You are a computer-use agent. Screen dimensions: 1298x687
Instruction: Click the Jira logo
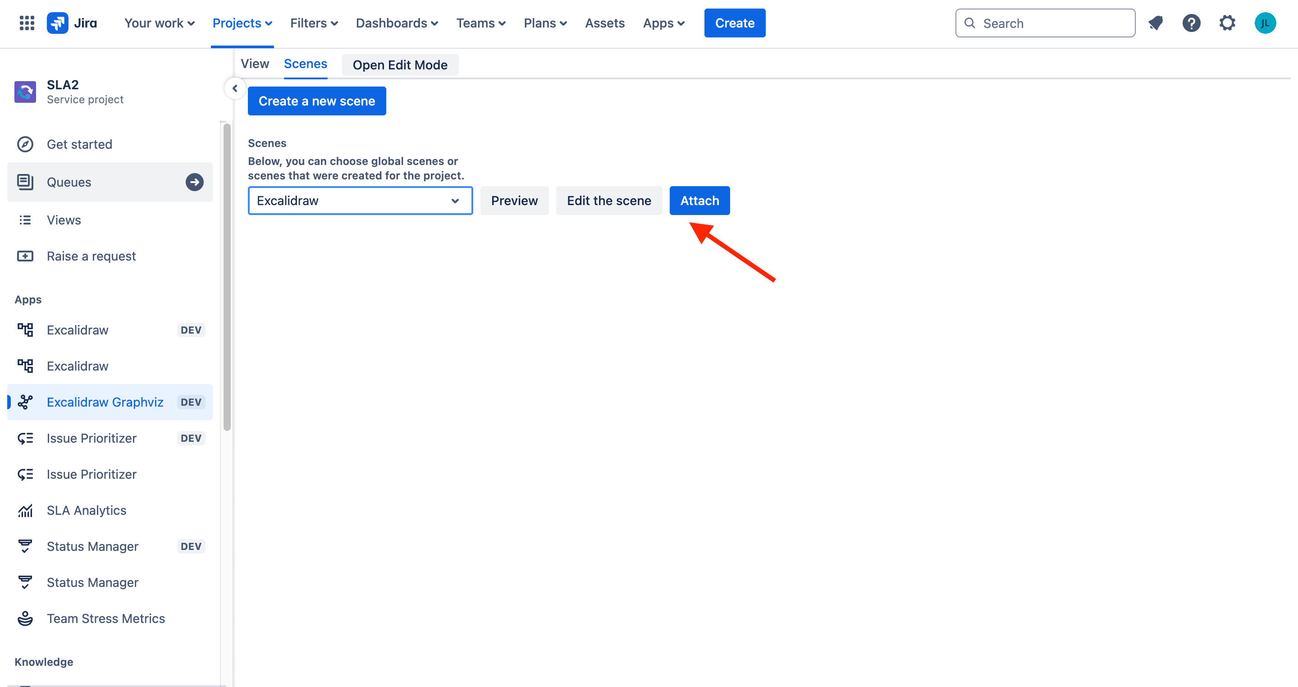click(72, 23)
